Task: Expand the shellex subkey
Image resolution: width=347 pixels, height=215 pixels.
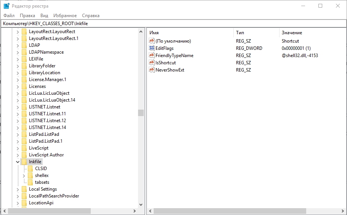Action: pos(24,175)
